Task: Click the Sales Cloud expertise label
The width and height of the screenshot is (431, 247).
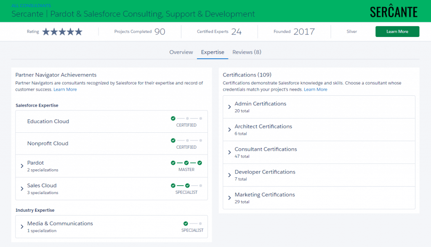Action: coord(42,186)
